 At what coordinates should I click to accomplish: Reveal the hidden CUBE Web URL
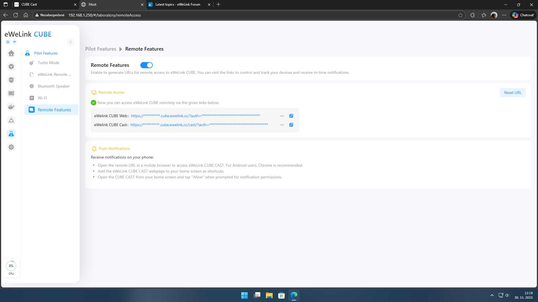pyautogui.click(x=282, y=116)
